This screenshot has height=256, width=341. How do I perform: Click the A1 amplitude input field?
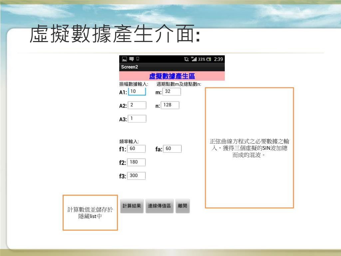(x=137, y=92)
